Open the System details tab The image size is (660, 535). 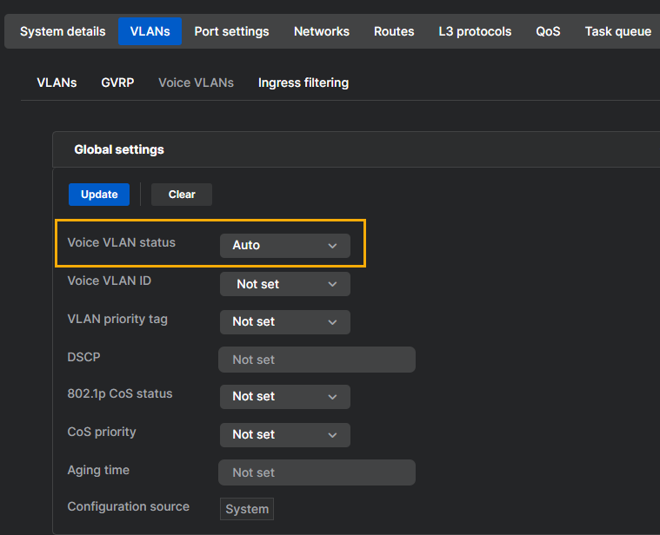point(63,31)
